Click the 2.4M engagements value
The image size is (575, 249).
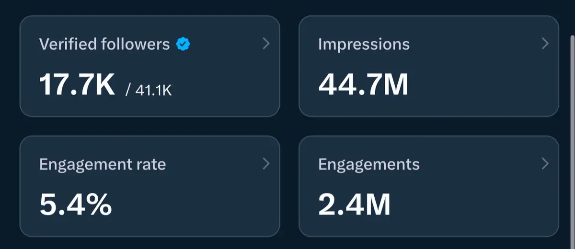[354, 205]
